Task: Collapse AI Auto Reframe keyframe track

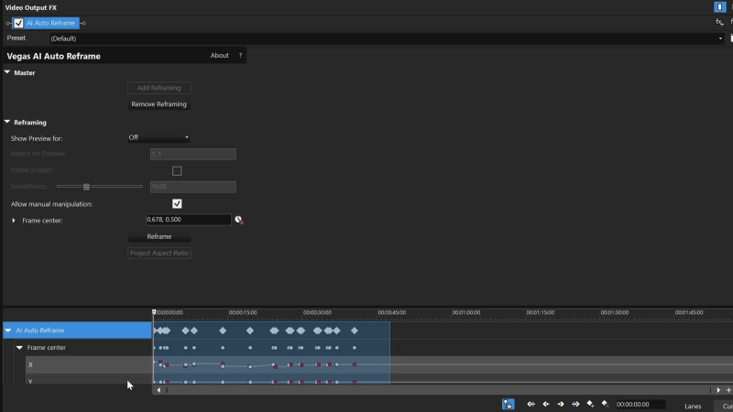Action: 8,331
